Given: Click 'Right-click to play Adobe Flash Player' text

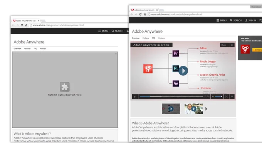Looking at the screenshot, I should 65,95.
